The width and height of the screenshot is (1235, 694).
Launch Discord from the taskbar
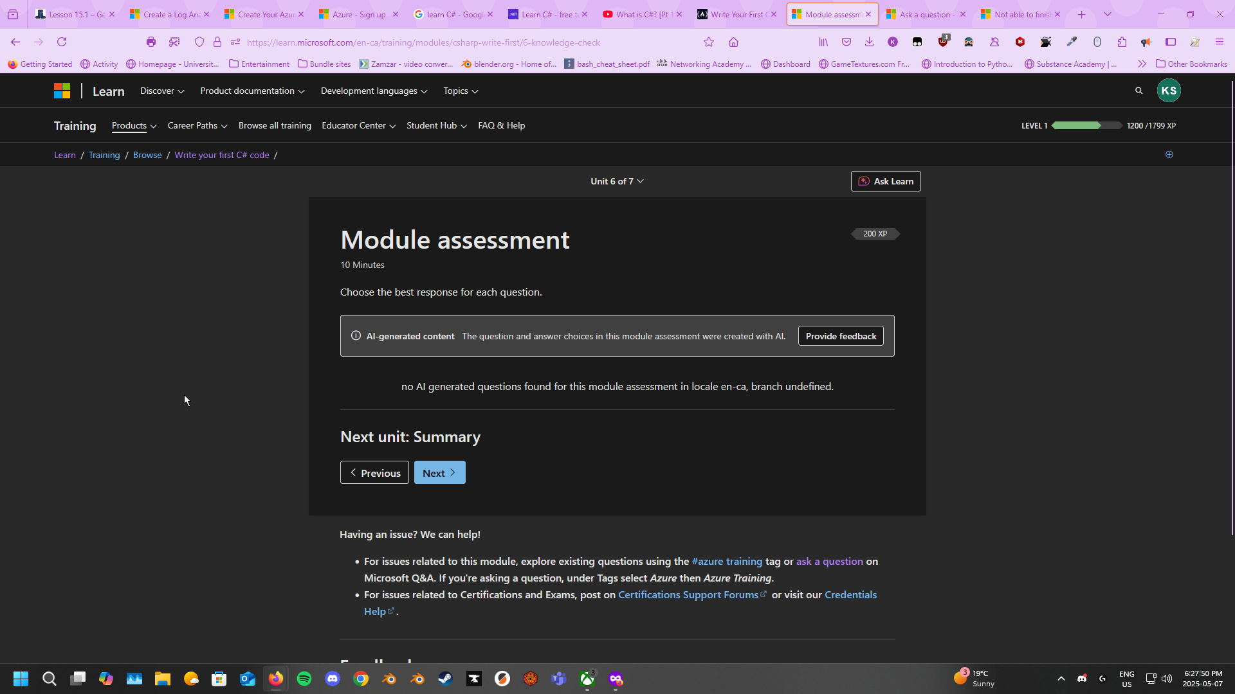point(333,679)
